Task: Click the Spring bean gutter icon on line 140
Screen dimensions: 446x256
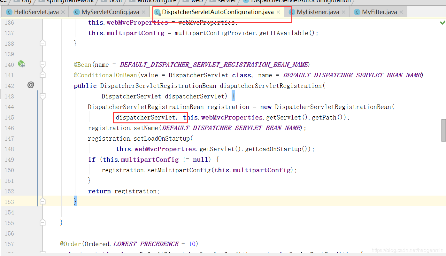Action: pos(21,64)
